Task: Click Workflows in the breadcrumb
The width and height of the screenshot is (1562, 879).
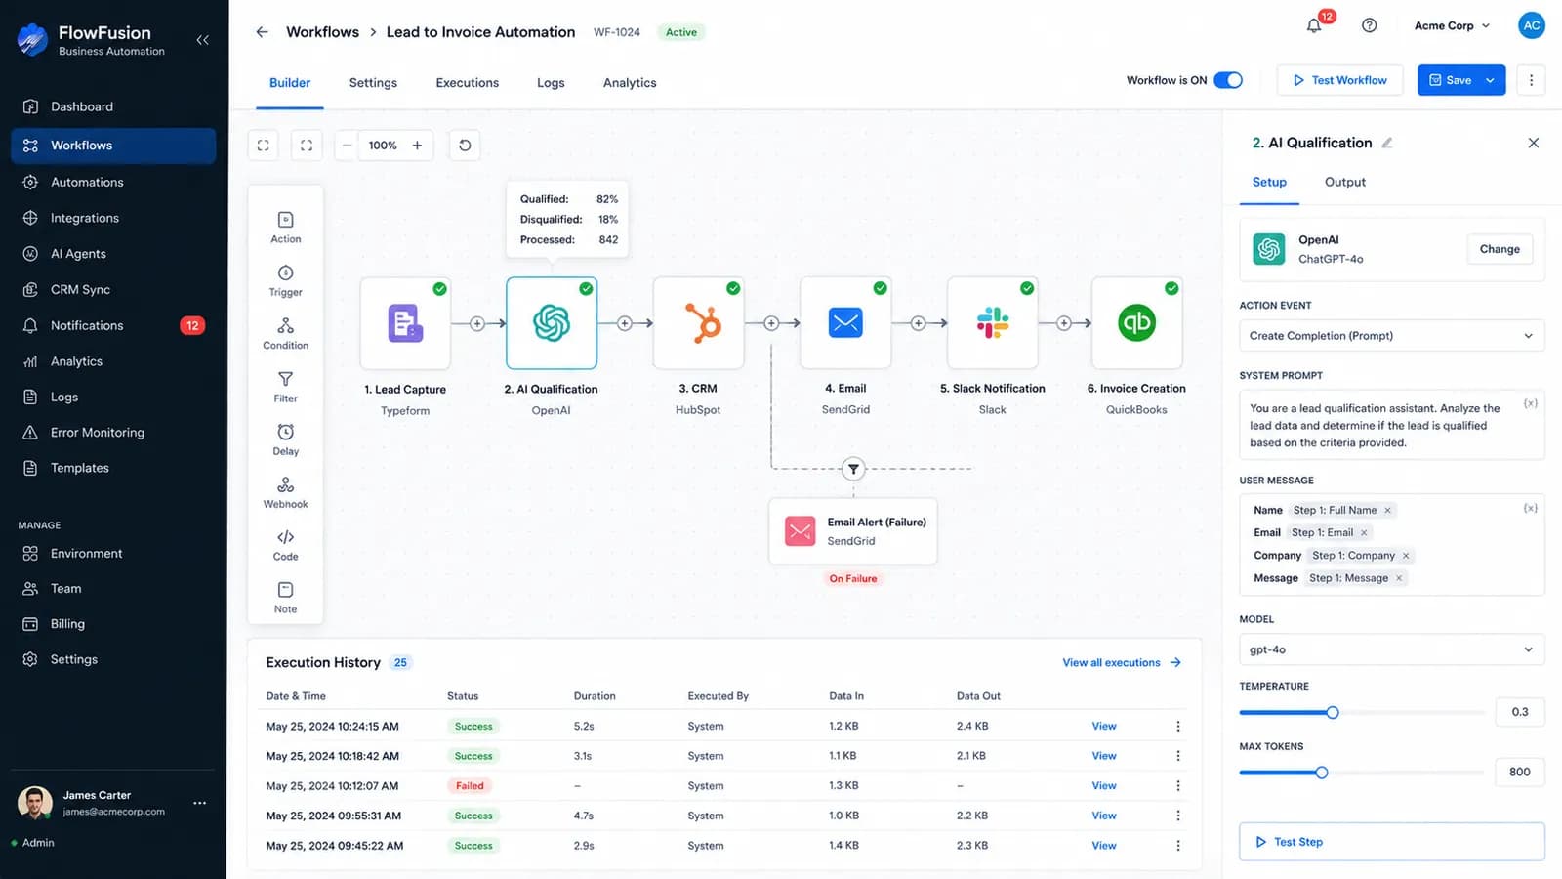Action: 322,32
